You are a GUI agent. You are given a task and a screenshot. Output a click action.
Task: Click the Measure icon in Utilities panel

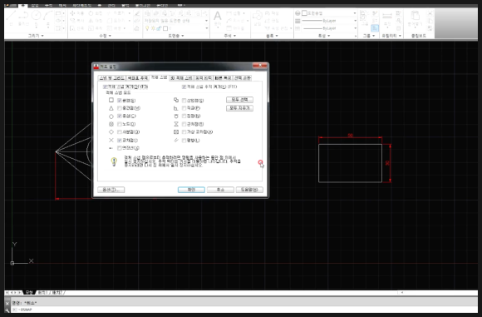387,15
